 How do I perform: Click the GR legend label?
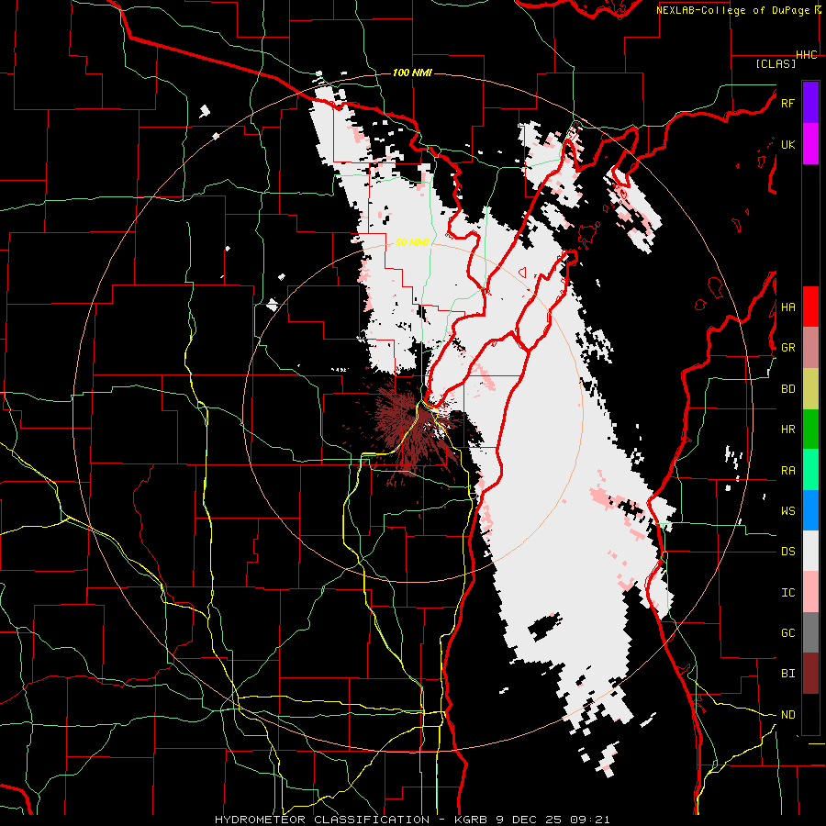point(787,348)
